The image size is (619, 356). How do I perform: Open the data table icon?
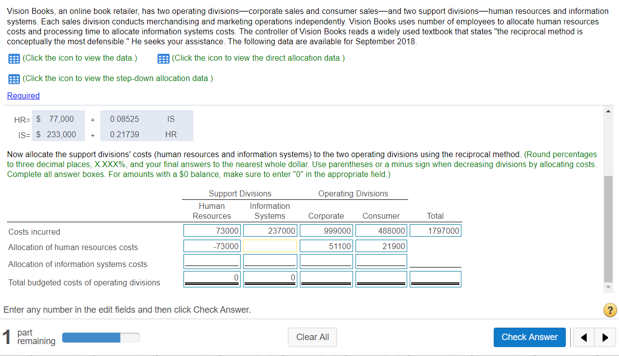[14, 59]
